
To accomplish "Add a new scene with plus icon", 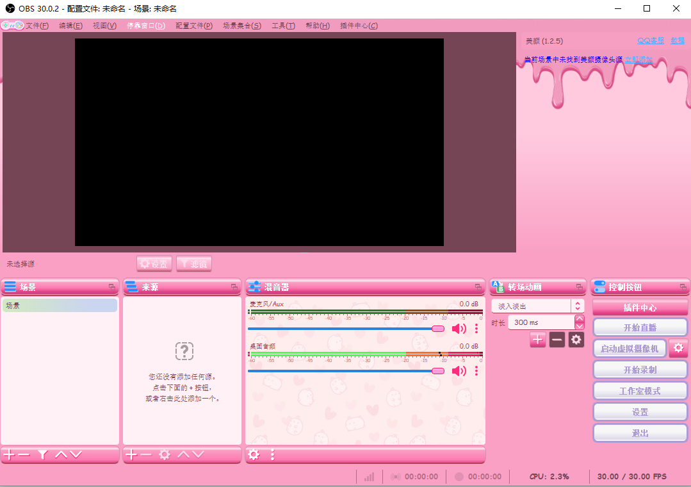I will (9, 454).
